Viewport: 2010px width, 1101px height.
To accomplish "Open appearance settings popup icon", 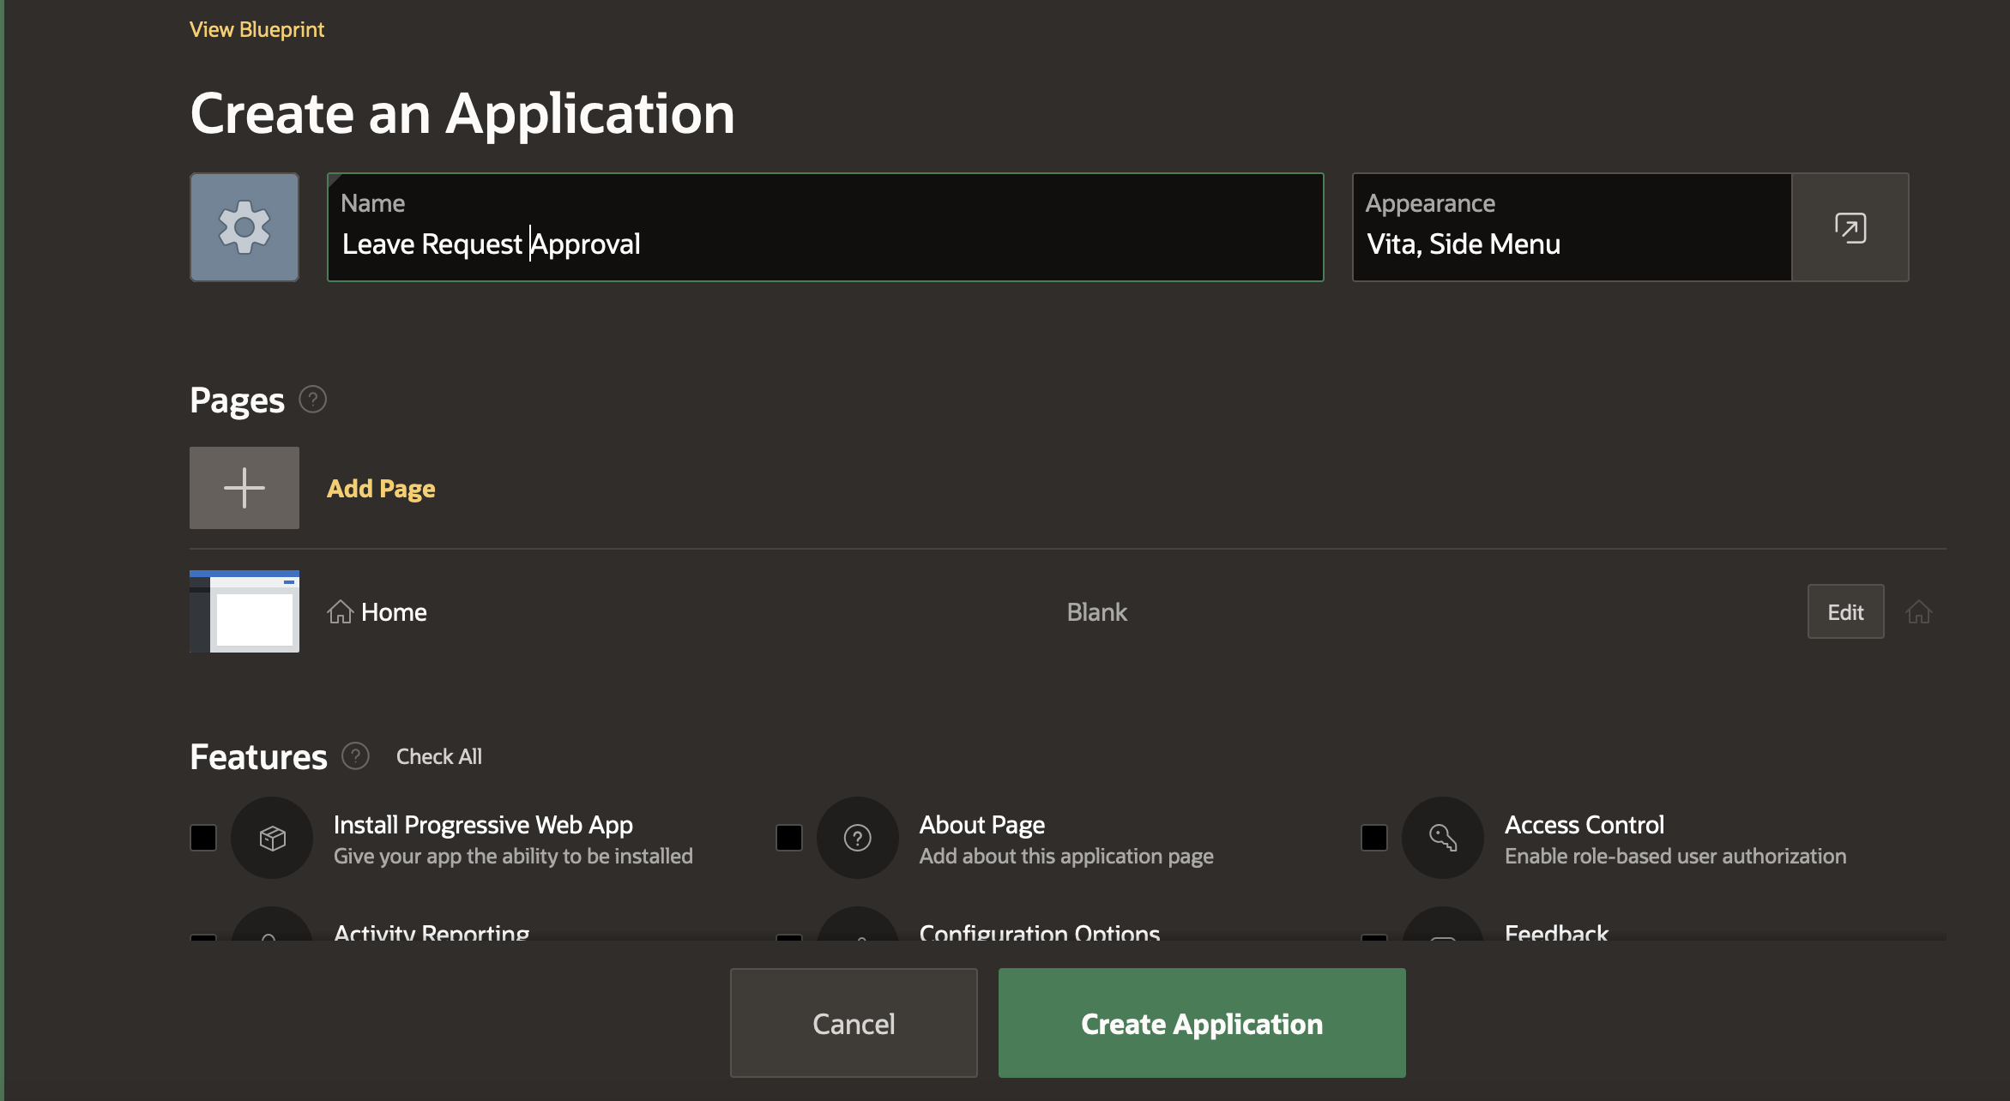I will pos(1850,227).
